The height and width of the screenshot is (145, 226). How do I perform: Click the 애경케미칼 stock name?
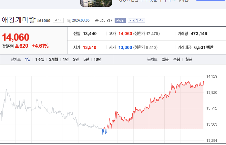pos(18,20)
